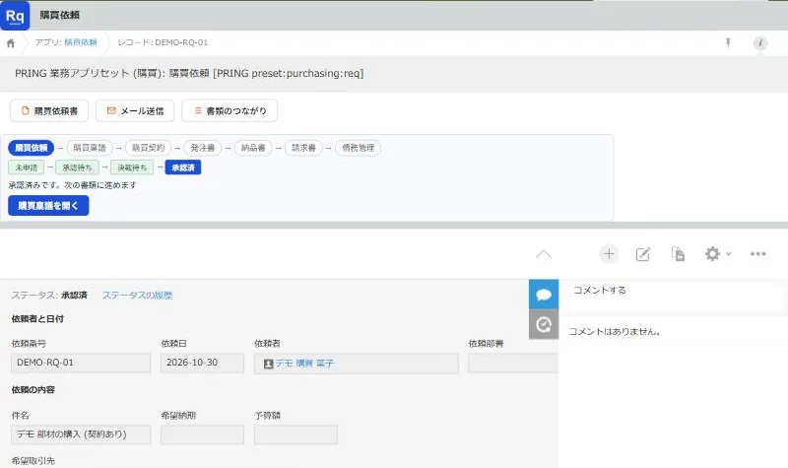The height and width of the screenshot is (468, 788).
Task: Open the 書類のつながり button
Action: coord(230,110)
